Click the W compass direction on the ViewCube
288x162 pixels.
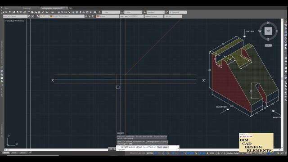[260, 31]
